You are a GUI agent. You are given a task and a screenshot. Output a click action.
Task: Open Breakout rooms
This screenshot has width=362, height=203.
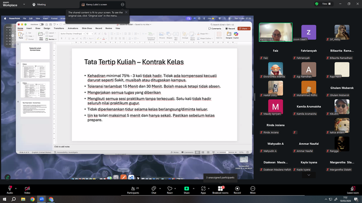(x=220, y=190)
